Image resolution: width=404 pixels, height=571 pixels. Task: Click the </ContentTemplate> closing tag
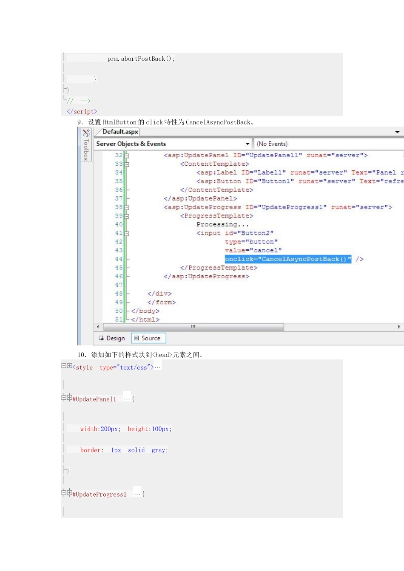(216, 190)
